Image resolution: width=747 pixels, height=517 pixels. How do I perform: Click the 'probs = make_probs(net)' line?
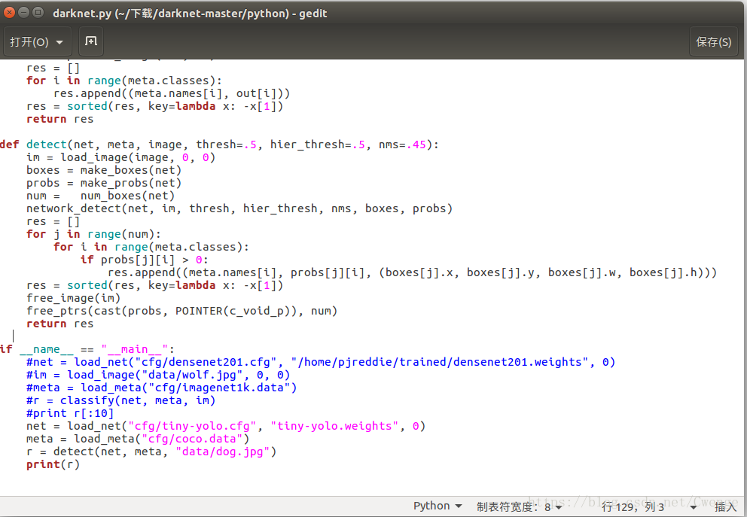click(104, 184)
